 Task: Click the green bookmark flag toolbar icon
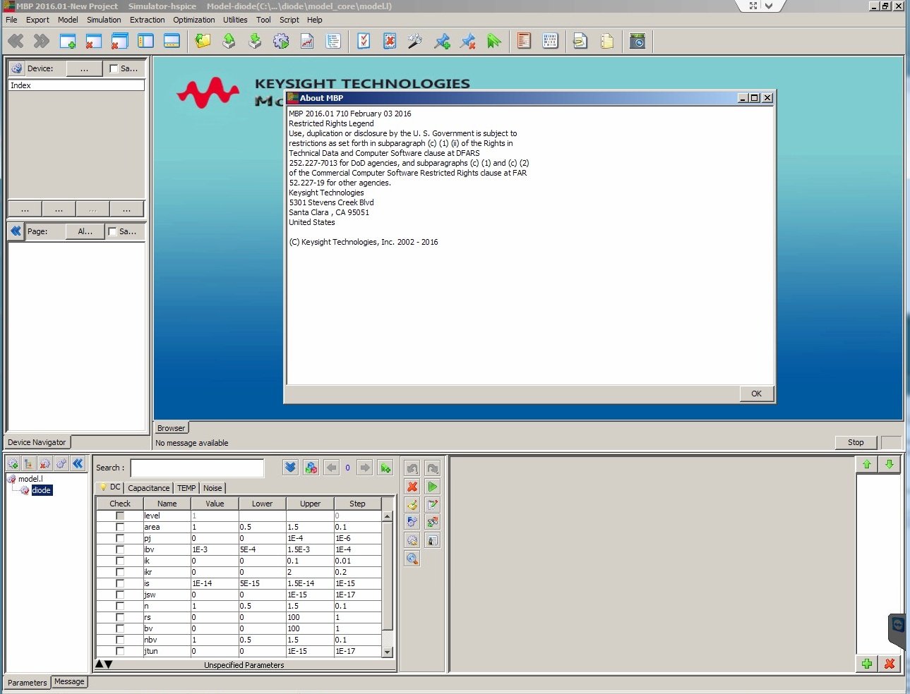pyautogui.click(x=493, y=41)
